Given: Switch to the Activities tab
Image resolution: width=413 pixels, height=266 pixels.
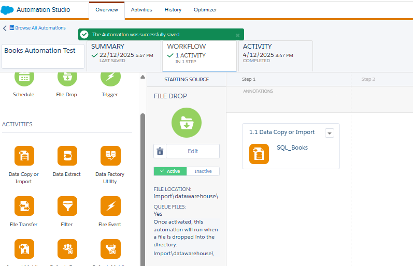Looking at the screenshot, I should point(141,10).
